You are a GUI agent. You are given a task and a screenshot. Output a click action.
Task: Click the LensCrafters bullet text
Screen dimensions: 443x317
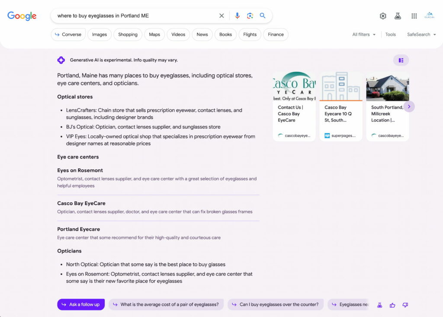tap(154, 114)
